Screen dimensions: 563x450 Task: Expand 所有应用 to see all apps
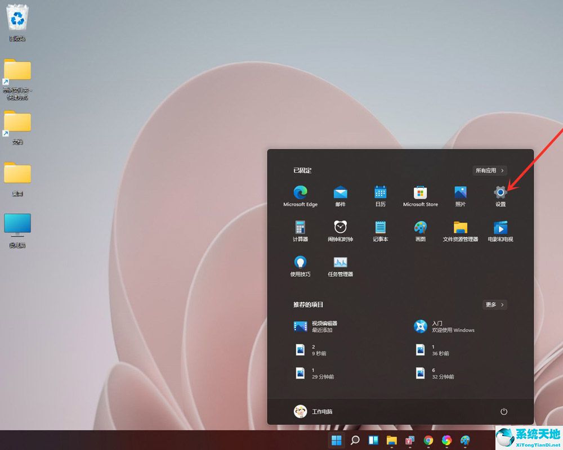pyautogui.click(x=489, y=170)
